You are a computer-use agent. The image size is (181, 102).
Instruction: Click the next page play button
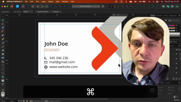19,101
